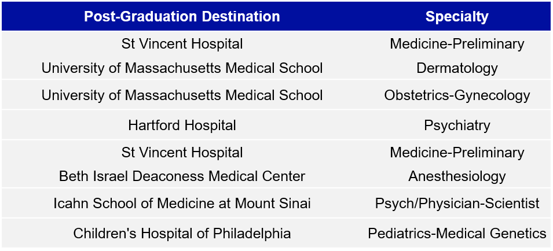Select Medicine-Preliminary in the top row

coord(457,43)
